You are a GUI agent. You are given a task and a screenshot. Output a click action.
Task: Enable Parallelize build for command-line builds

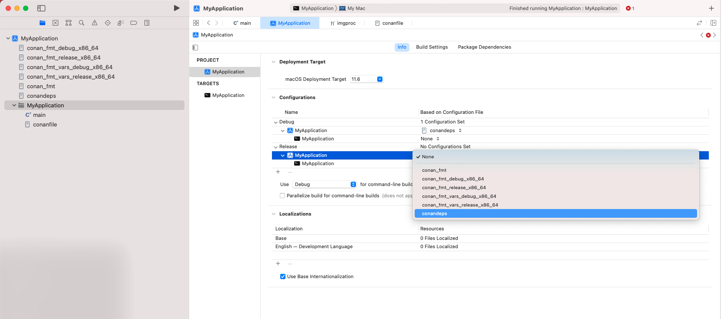(x=282, y=196)
